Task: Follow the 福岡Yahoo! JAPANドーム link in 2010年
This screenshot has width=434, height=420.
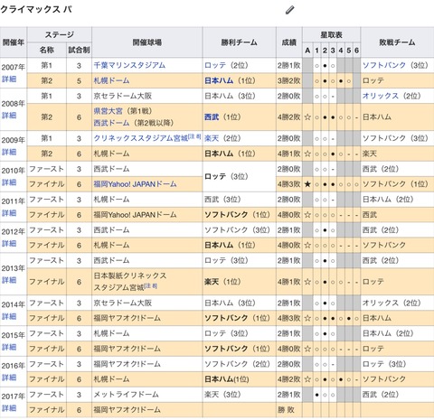Action: [x=135, y=184]
